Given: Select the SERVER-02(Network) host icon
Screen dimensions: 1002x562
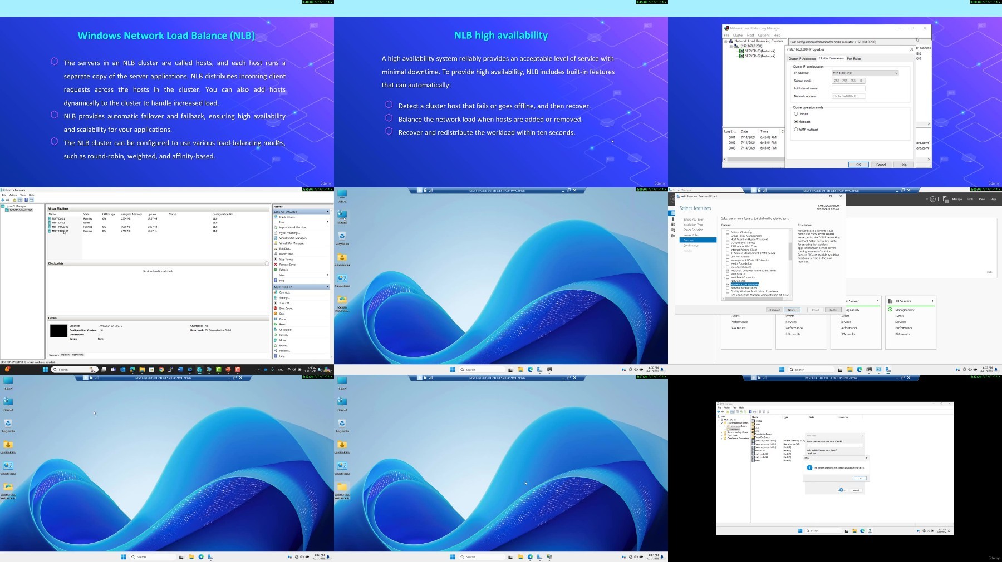Looking at the screenshot, I should coord(741,56).
